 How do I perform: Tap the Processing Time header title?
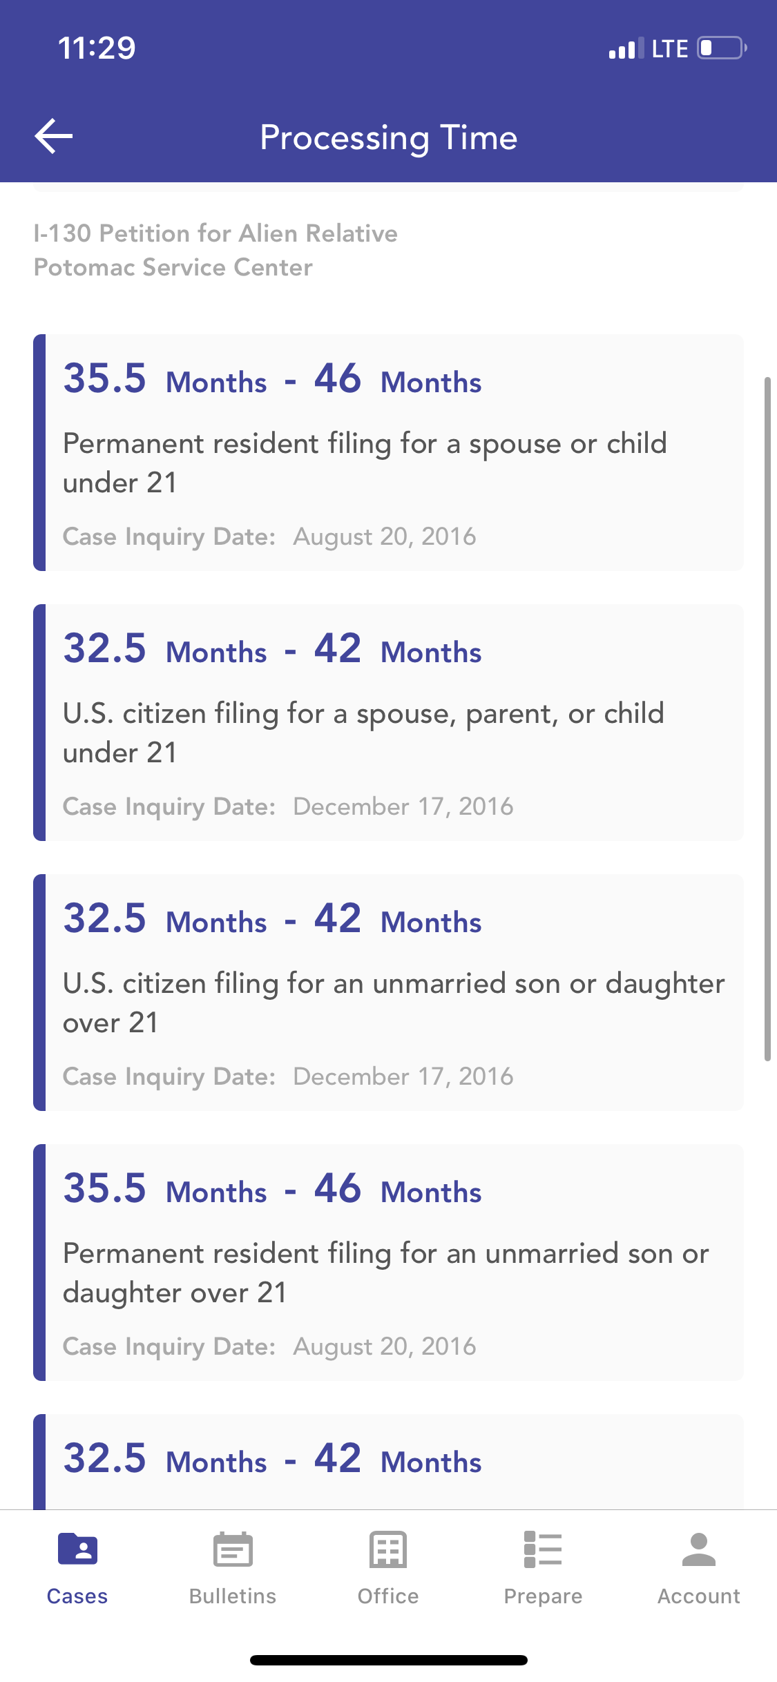[x=388, y=137]
